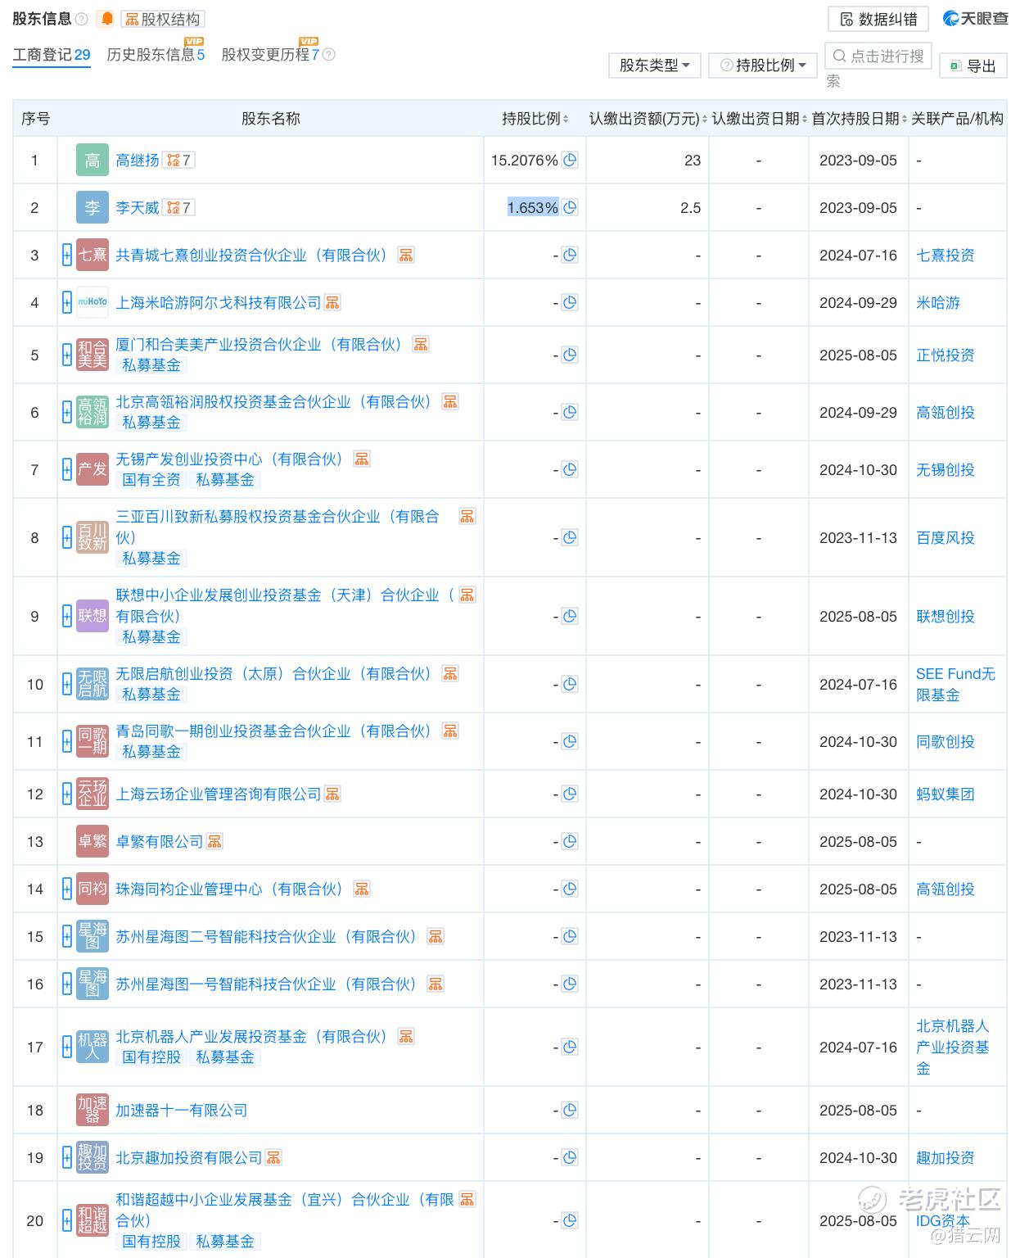Open related institution 百度风投

946,538
